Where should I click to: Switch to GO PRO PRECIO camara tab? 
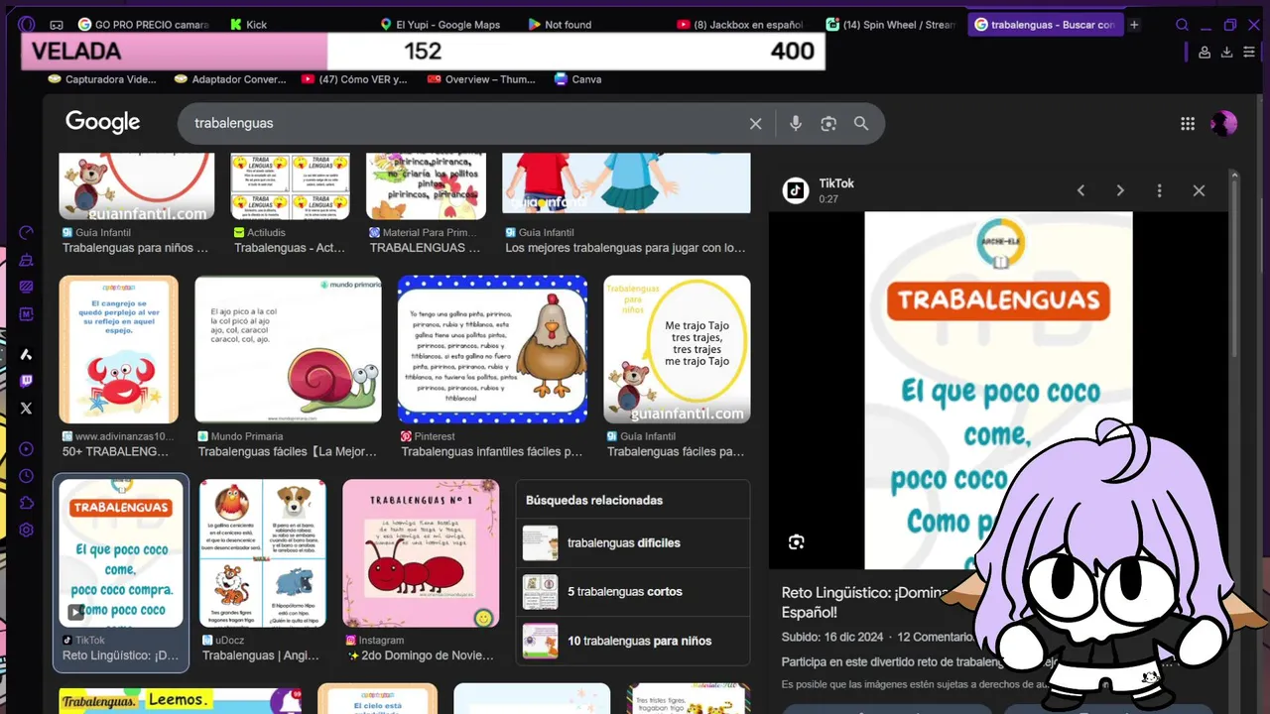pyautogui.click(x=144, y=25)
